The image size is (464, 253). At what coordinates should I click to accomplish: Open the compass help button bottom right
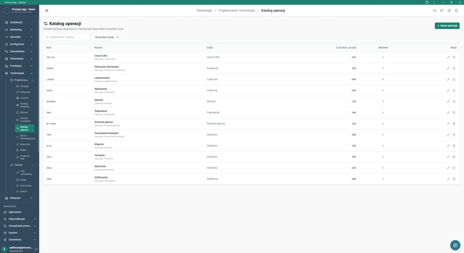pyautogui.click(x=455, y=245)
